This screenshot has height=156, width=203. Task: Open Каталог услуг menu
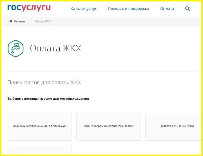coord(84,8)
